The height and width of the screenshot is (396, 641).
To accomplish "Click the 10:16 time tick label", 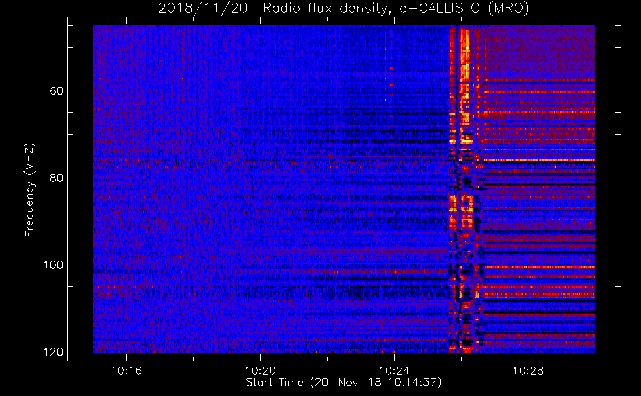I will [x=126, y=371].
